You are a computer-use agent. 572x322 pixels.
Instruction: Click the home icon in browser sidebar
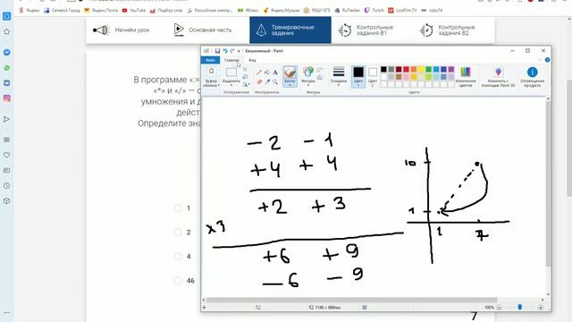(x=6, y=16)
